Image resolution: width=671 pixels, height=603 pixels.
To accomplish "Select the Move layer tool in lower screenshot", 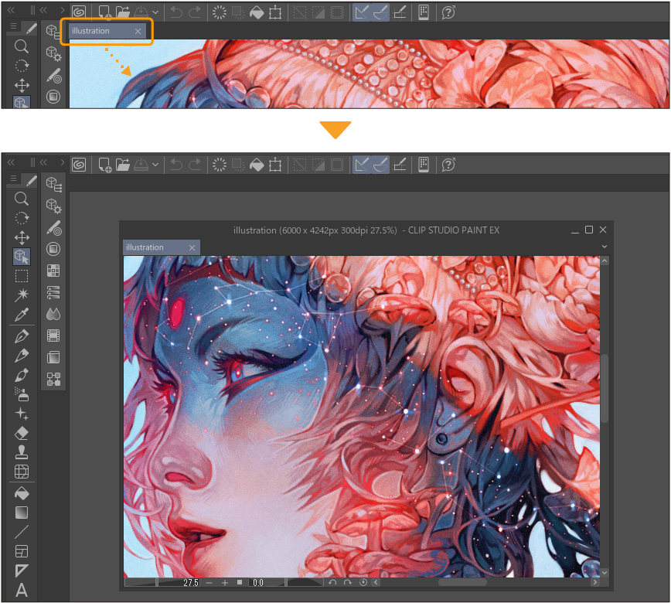I will point(22,237).
